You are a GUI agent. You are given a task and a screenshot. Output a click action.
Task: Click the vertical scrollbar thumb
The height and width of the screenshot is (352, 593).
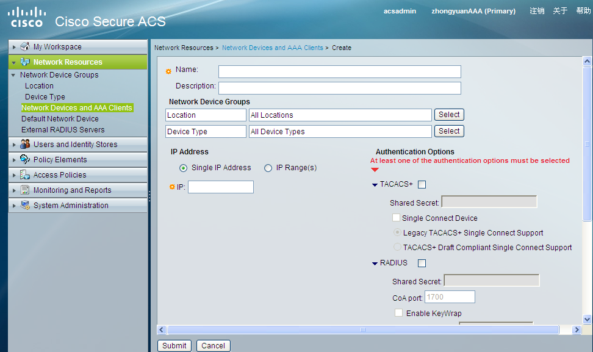pyautogui.click(x=587, y=144)
